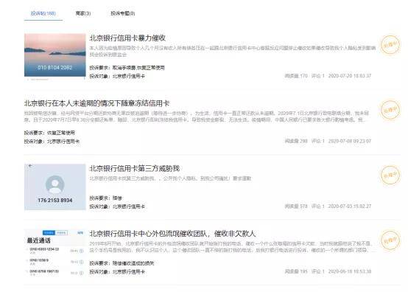Click 阅读量 298 count on 随意冻结 post

[x=296, y=141]
